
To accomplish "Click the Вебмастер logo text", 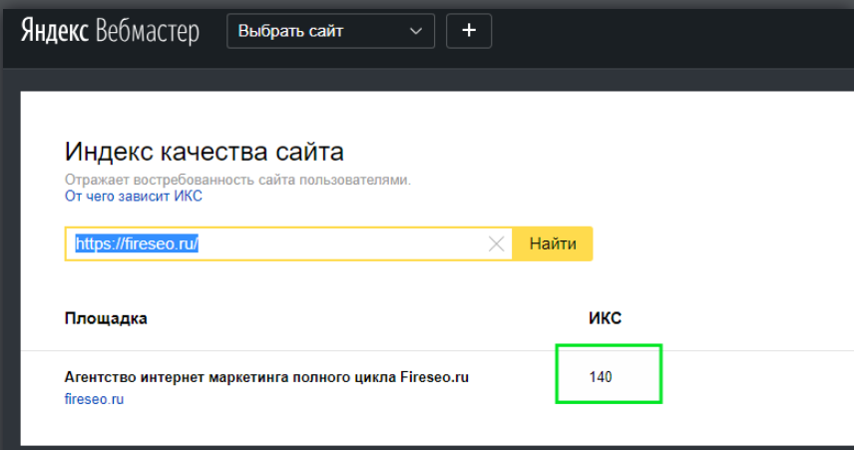I will pos(148,32).
